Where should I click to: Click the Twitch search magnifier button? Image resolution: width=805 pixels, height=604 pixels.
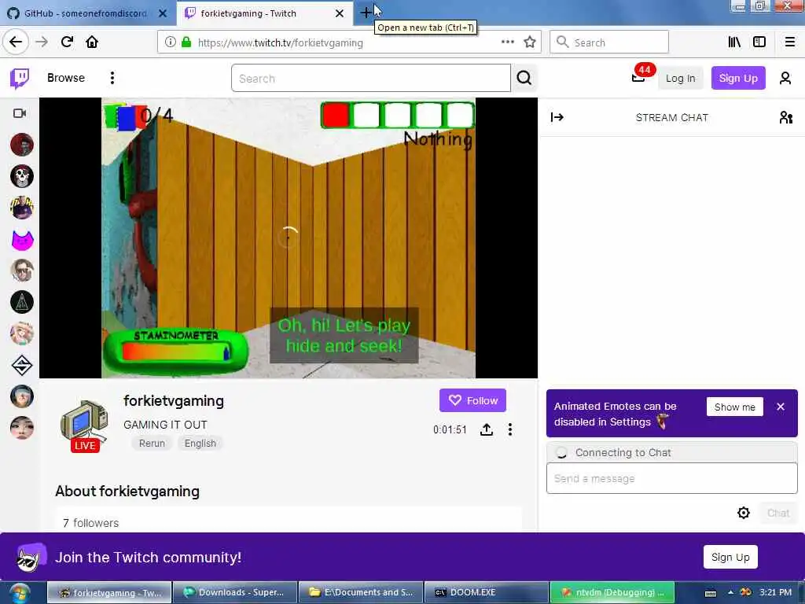point(524,78)
